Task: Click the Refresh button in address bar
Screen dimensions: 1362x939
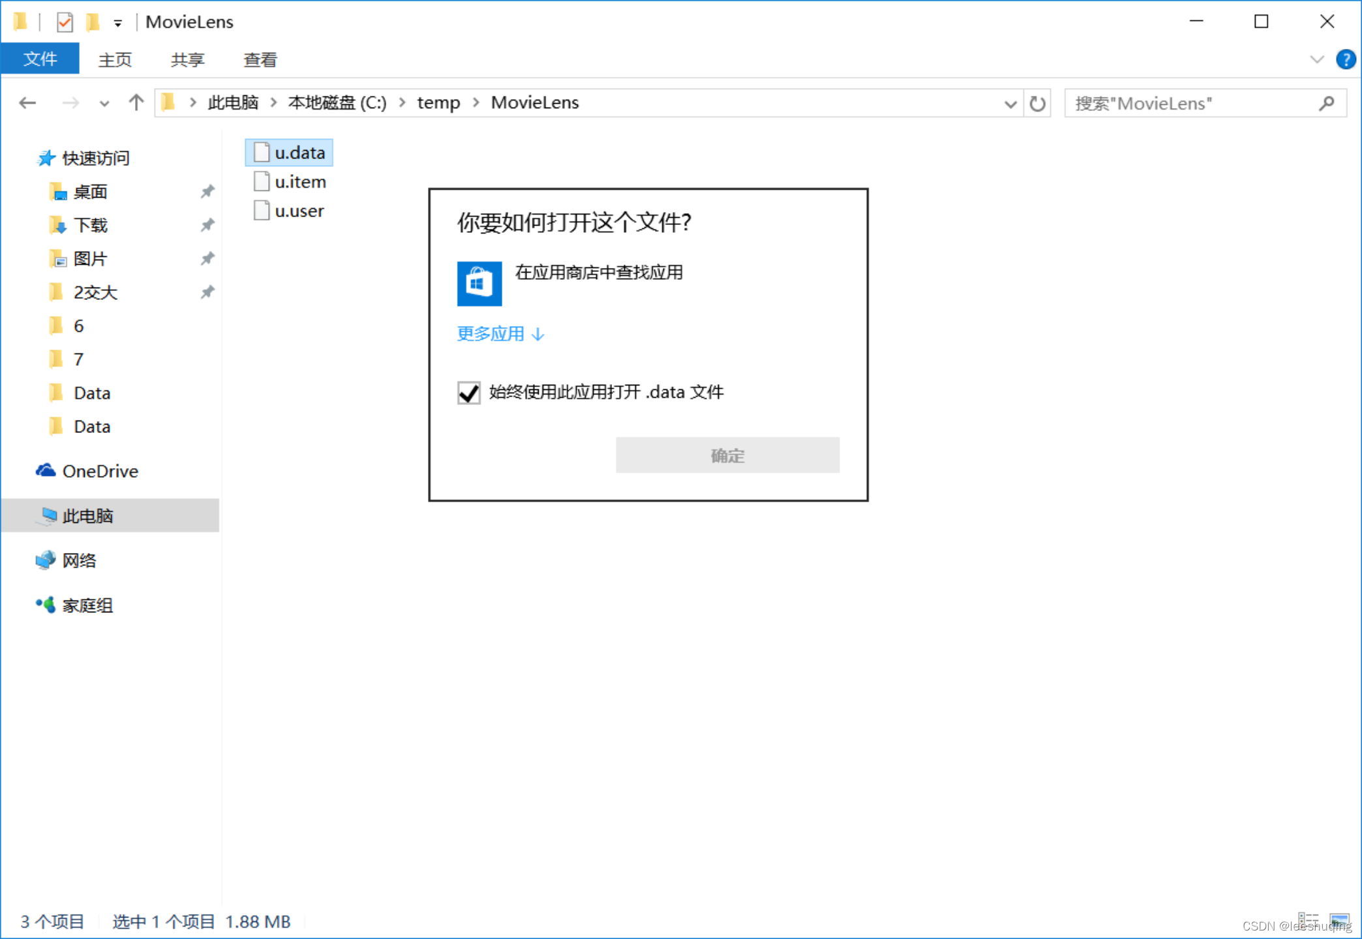Action: click(x=1037, y=104)
